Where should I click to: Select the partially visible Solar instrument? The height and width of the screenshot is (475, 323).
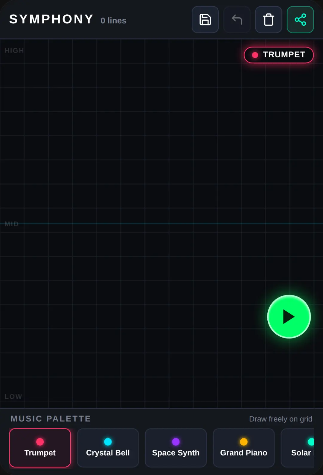tap(298, 448)
